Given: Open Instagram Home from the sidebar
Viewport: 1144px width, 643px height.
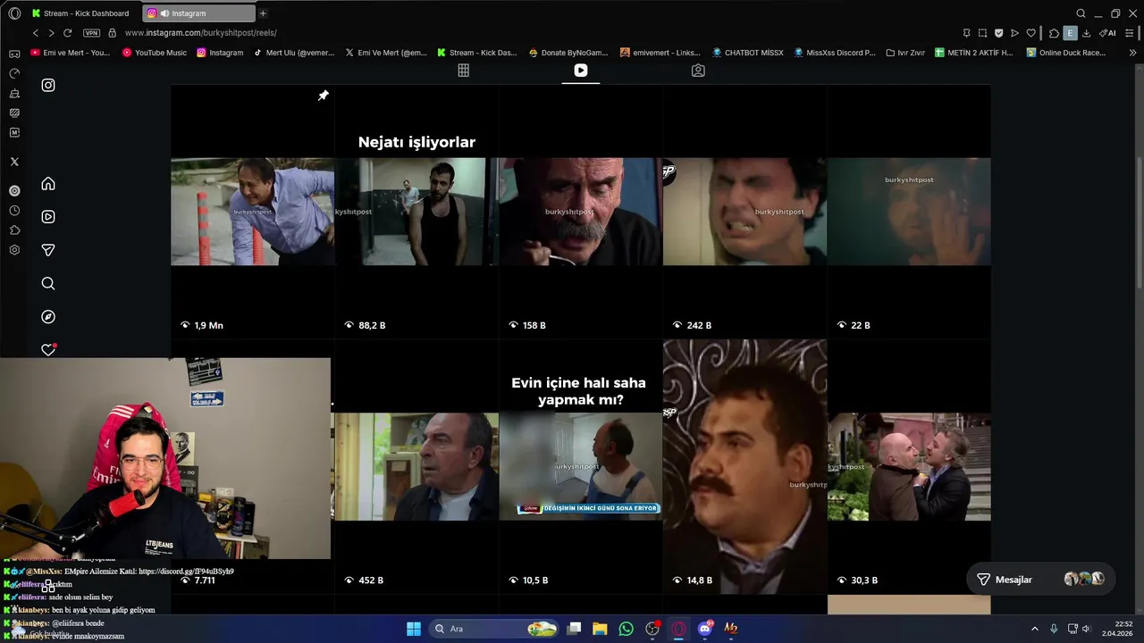Looking at the screenshot, I should pyautogui.click(x=48, y=184).
